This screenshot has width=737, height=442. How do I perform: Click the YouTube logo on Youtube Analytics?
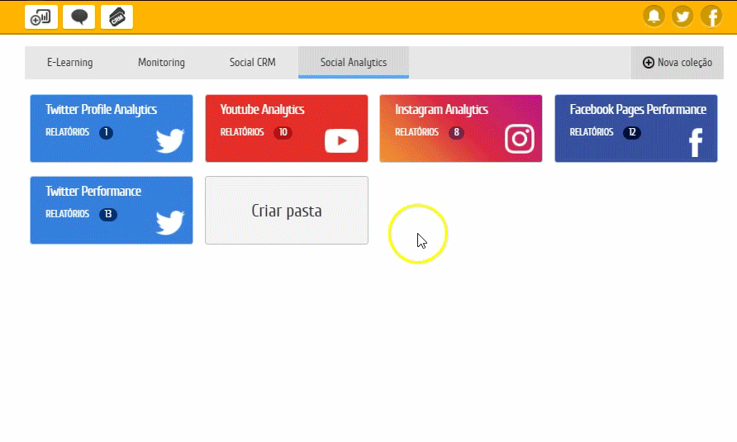(x=341, y=141)
